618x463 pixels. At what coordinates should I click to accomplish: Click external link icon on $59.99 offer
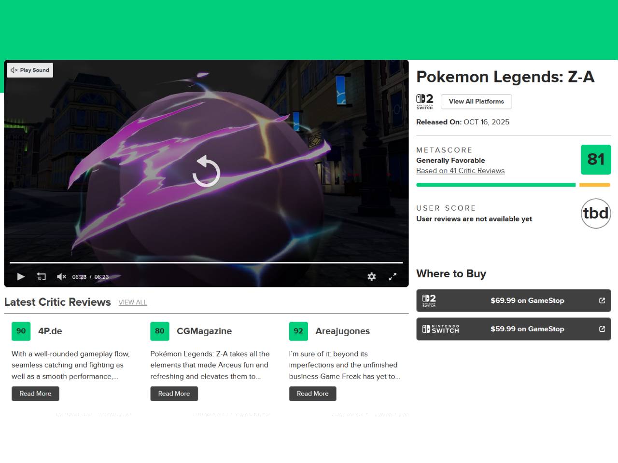click(x=602, y=329)
